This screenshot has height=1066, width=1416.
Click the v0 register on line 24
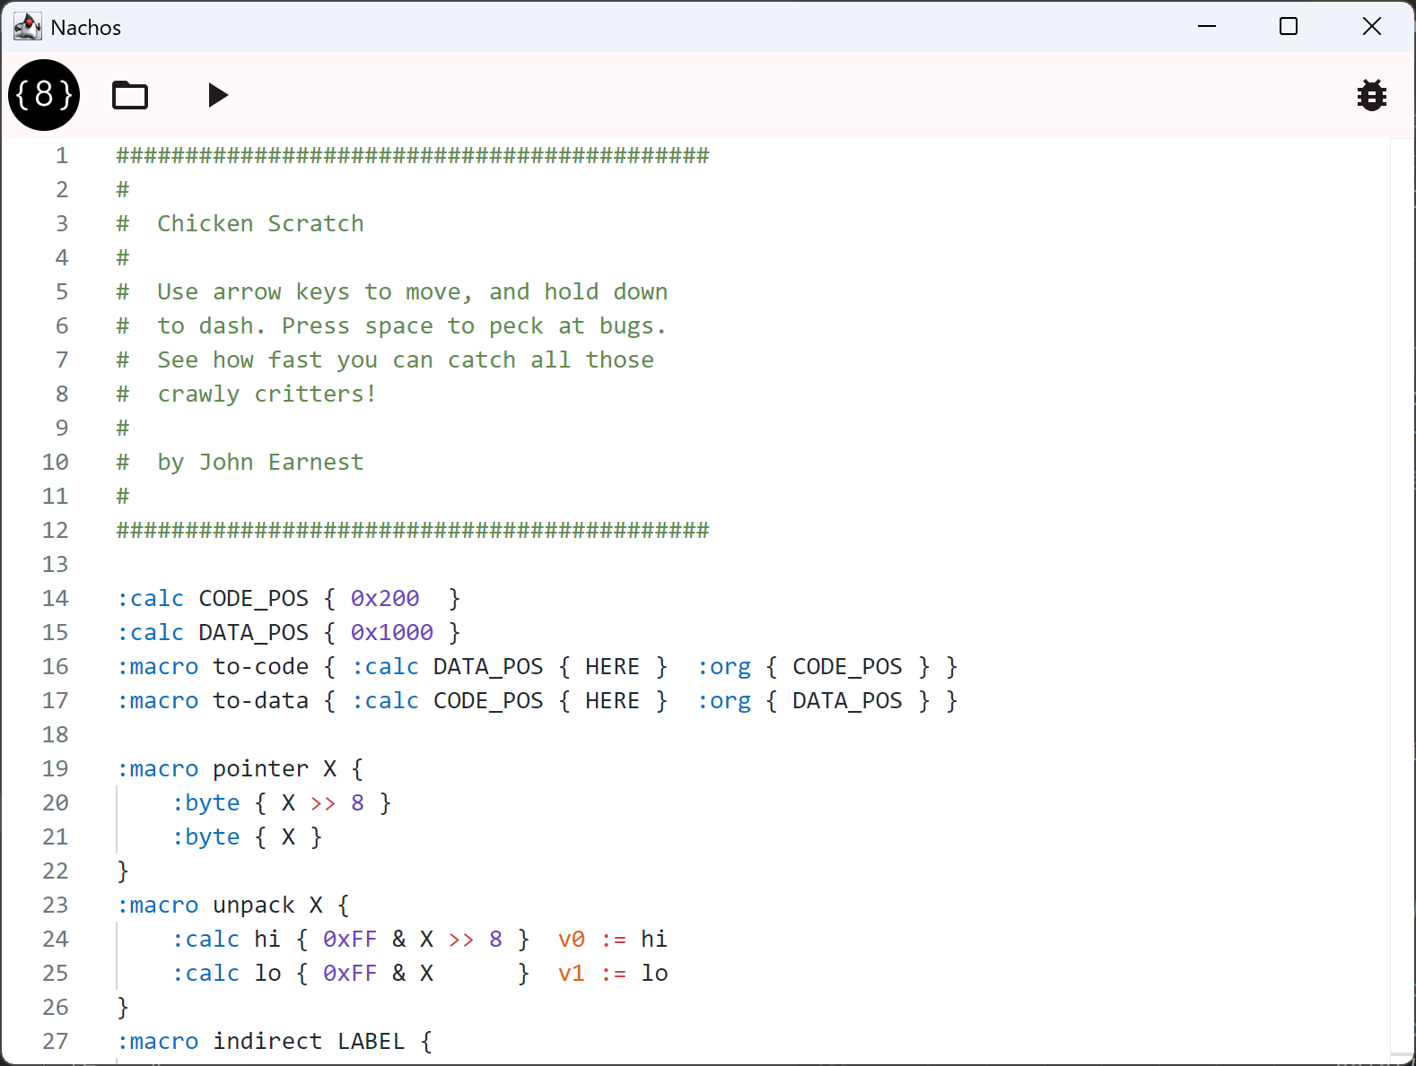tap(572, 939)
